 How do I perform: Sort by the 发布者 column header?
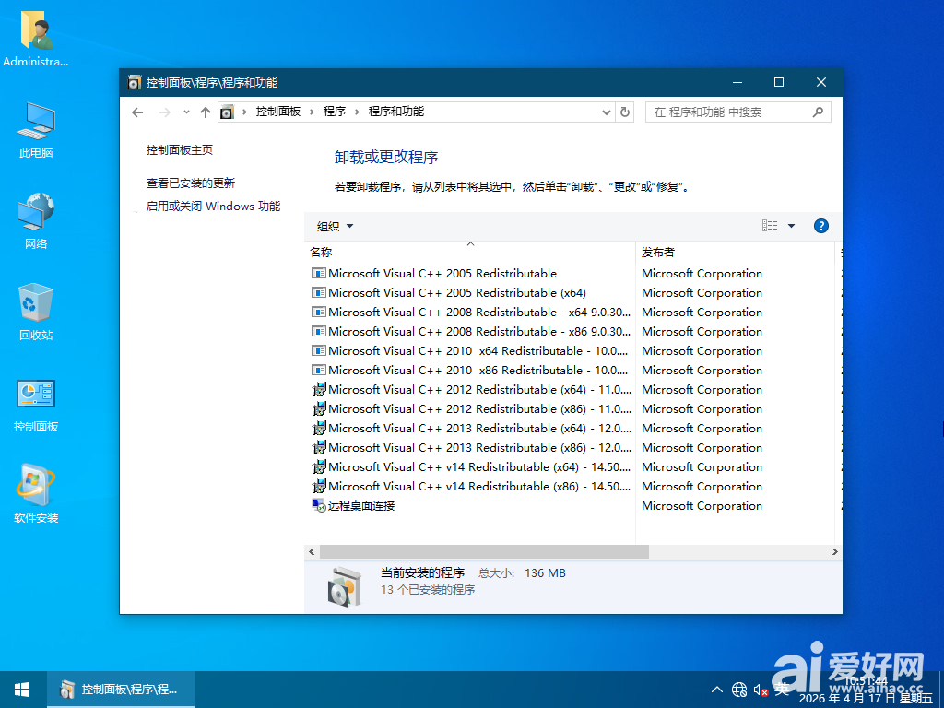point(735,253)
